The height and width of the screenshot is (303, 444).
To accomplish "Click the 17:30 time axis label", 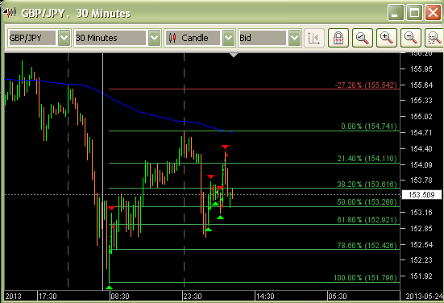I will pyautogui.click(x=48, y=297).
